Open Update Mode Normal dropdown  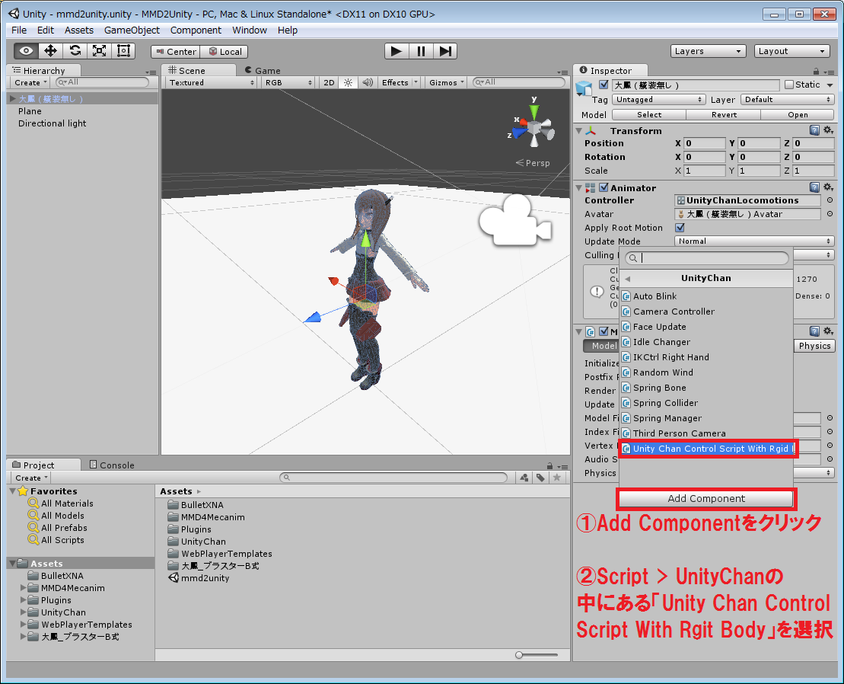coord(754,241)
